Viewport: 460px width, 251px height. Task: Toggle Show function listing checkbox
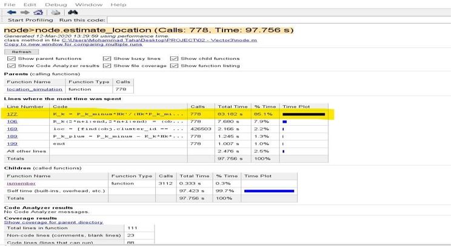(x=174, y=66)
